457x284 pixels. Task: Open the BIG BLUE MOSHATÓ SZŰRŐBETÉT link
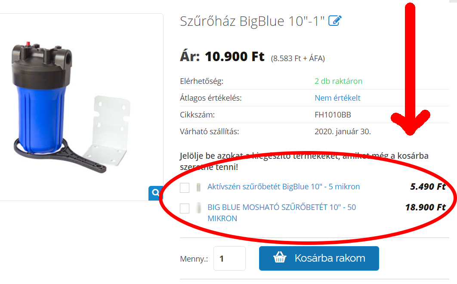[281, 213]
